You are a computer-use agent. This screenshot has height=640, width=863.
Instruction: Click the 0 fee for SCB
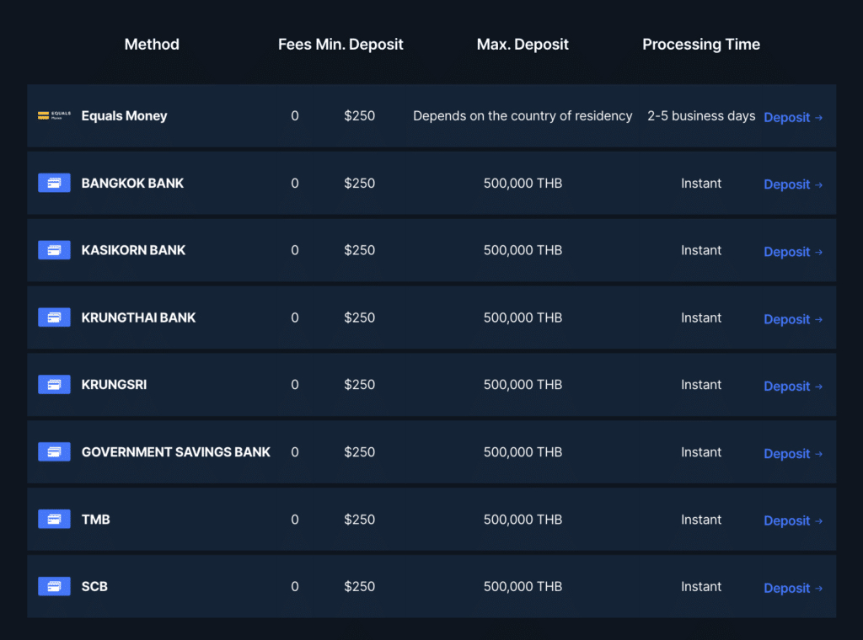[295, 586]
